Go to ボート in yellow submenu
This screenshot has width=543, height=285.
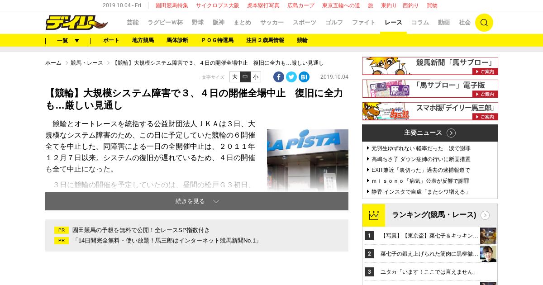pos(111,40)
